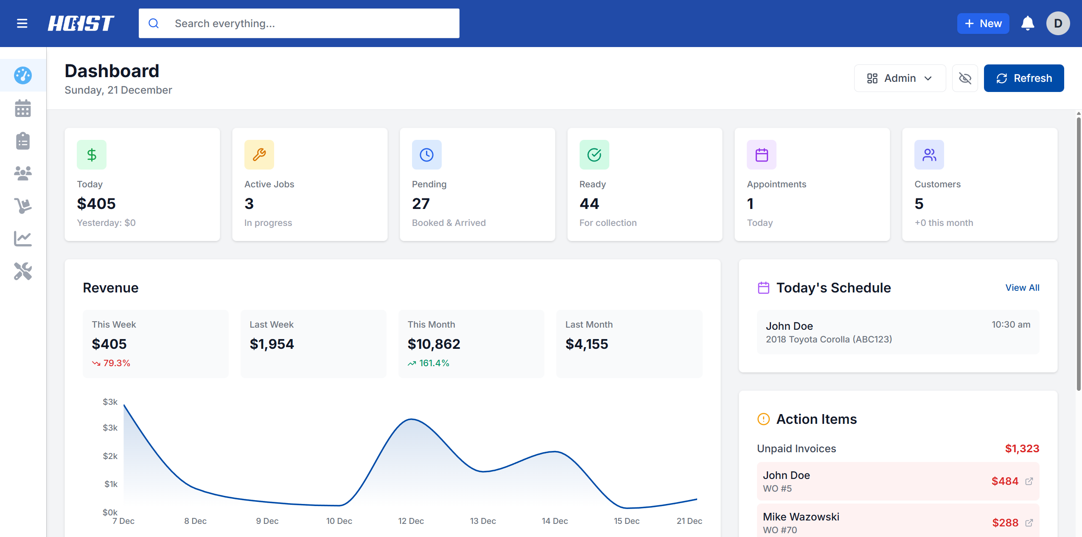The image size is (1082, 537).
Task: Open the D profile avatar
Action: coord(1058,23)
